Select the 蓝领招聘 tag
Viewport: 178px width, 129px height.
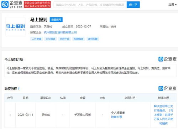(x=93, y=39)
